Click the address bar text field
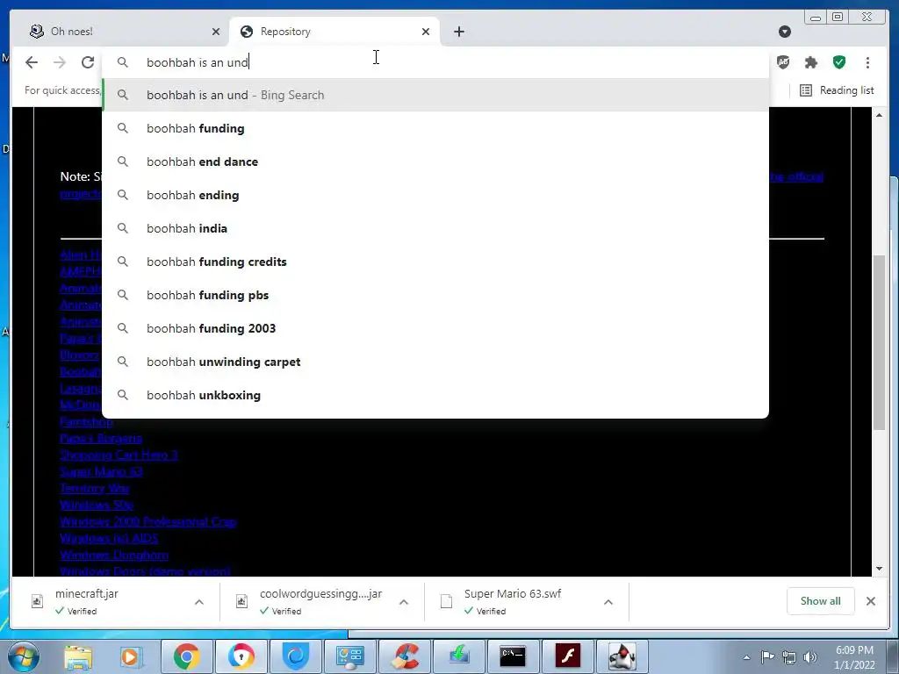The image size is (899, 674). [435, 62]
